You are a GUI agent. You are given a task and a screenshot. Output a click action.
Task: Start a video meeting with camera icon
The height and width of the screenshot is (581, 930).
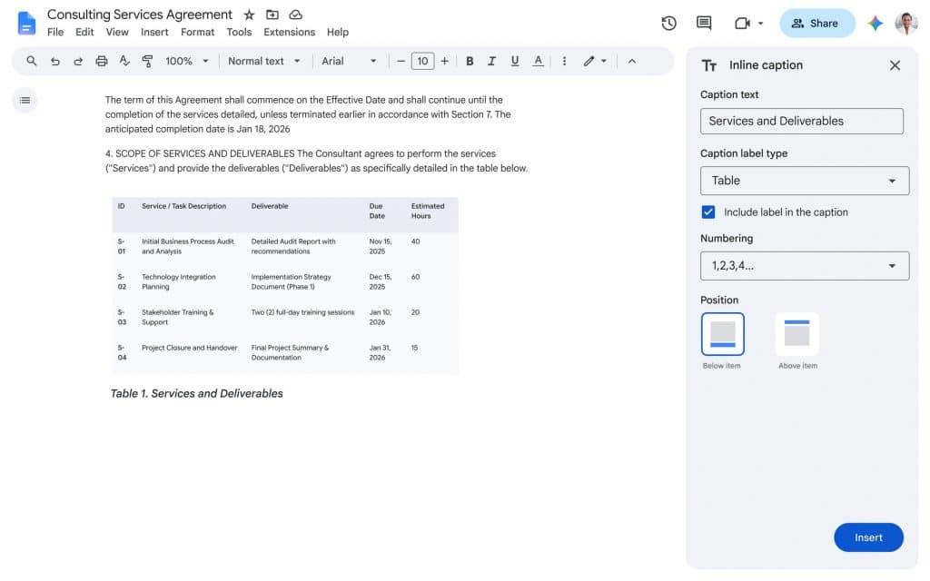pyautogui.click(x=742, y=23)
